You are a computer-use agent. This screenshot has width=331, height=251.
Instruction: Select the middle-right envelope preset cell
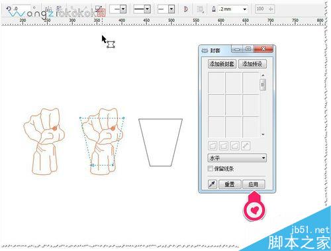point(251,105)
